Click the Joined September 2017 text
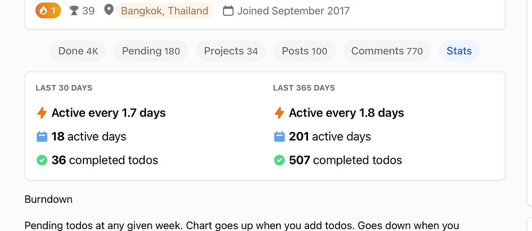This screenshot has width=532, height=231. (x=293, y=10)
